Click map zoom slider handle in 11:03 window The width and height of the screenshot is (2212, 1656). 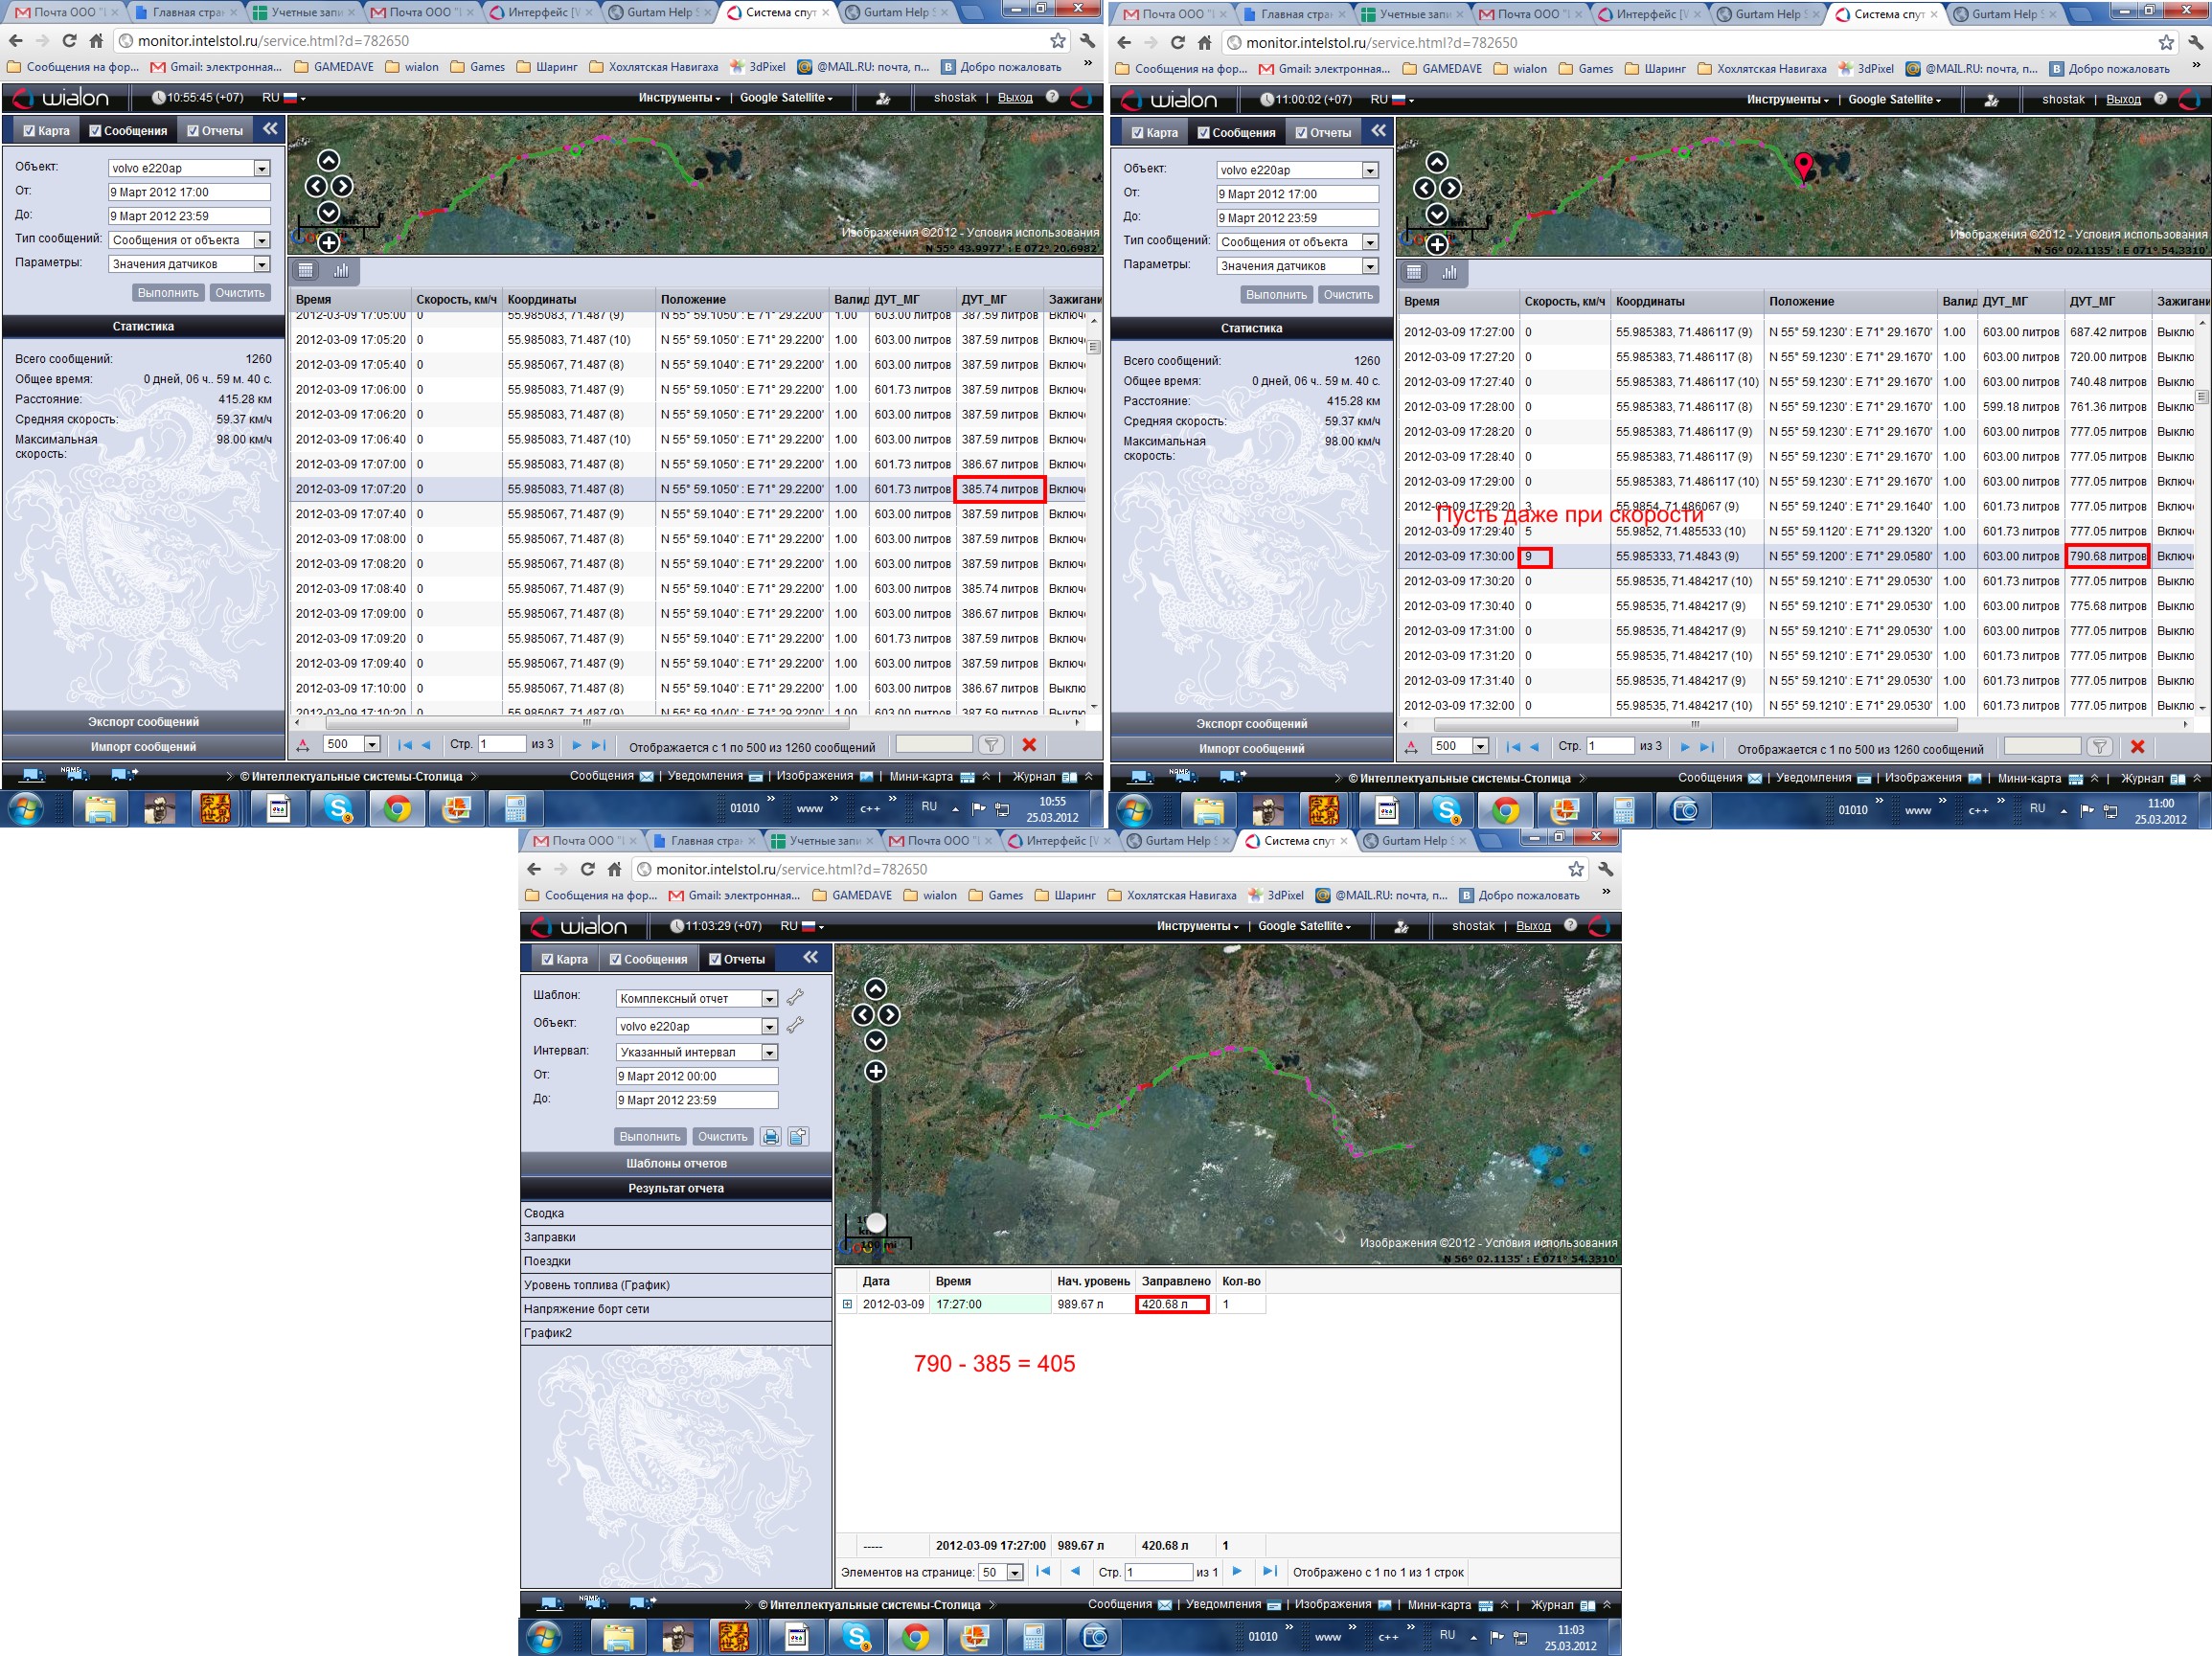[876, 1223]
